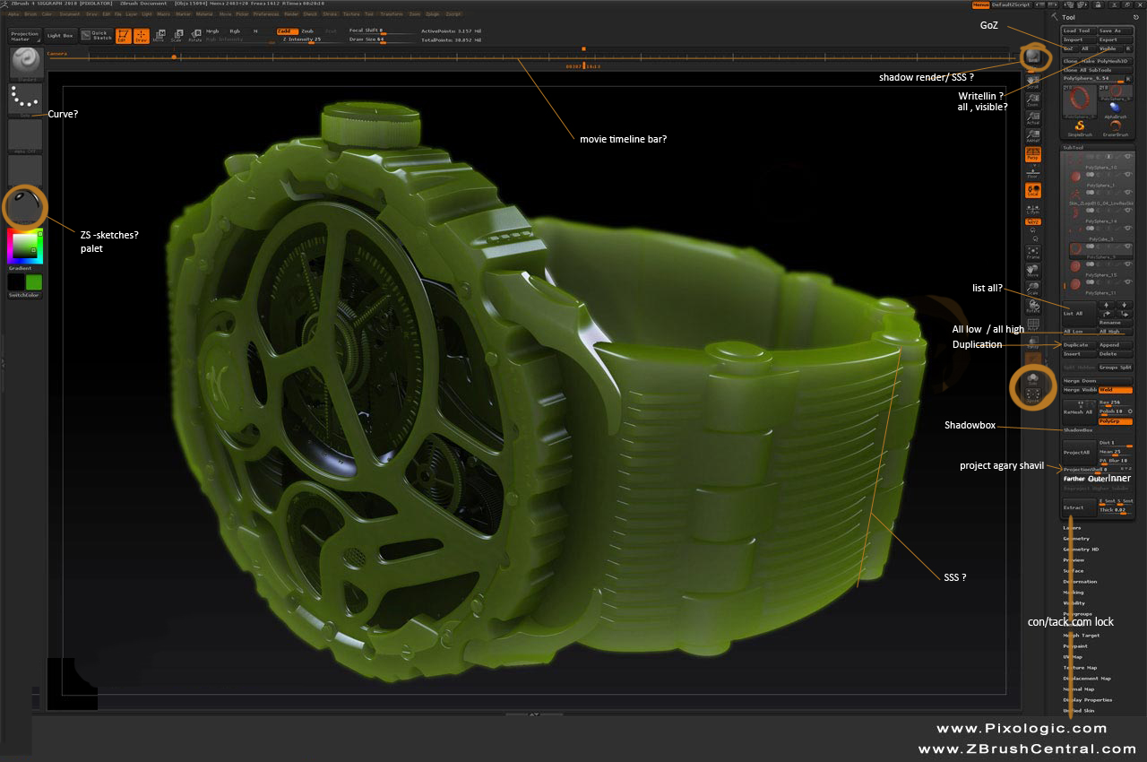Screen dimensions: 1147x762
Task: Open the Render menu in menu bar
Action: point(291,14)
